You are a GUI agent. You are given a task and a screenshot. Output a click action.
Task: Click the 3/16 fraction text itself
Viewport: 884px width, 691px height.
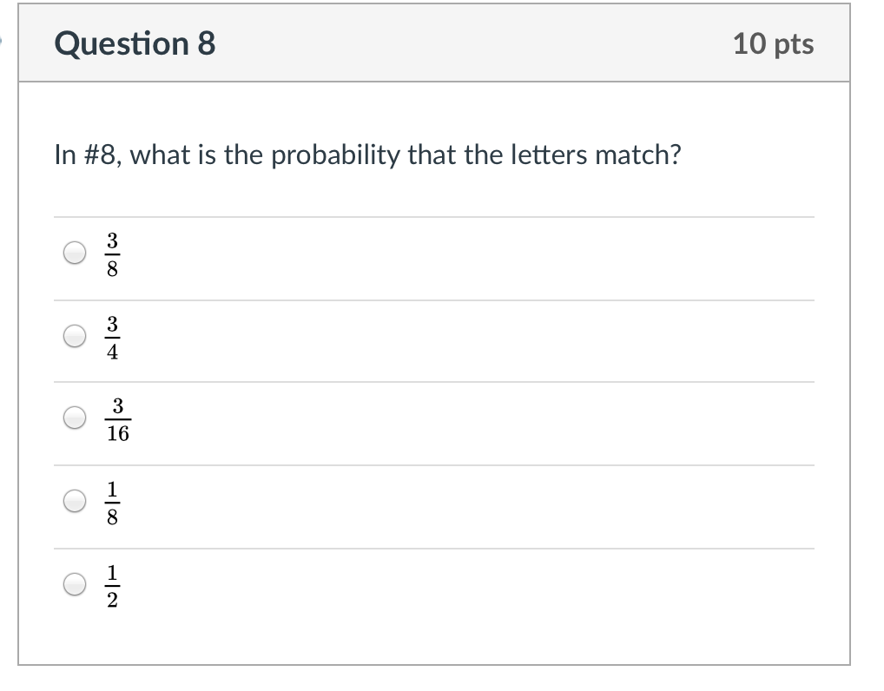point(116,418)
